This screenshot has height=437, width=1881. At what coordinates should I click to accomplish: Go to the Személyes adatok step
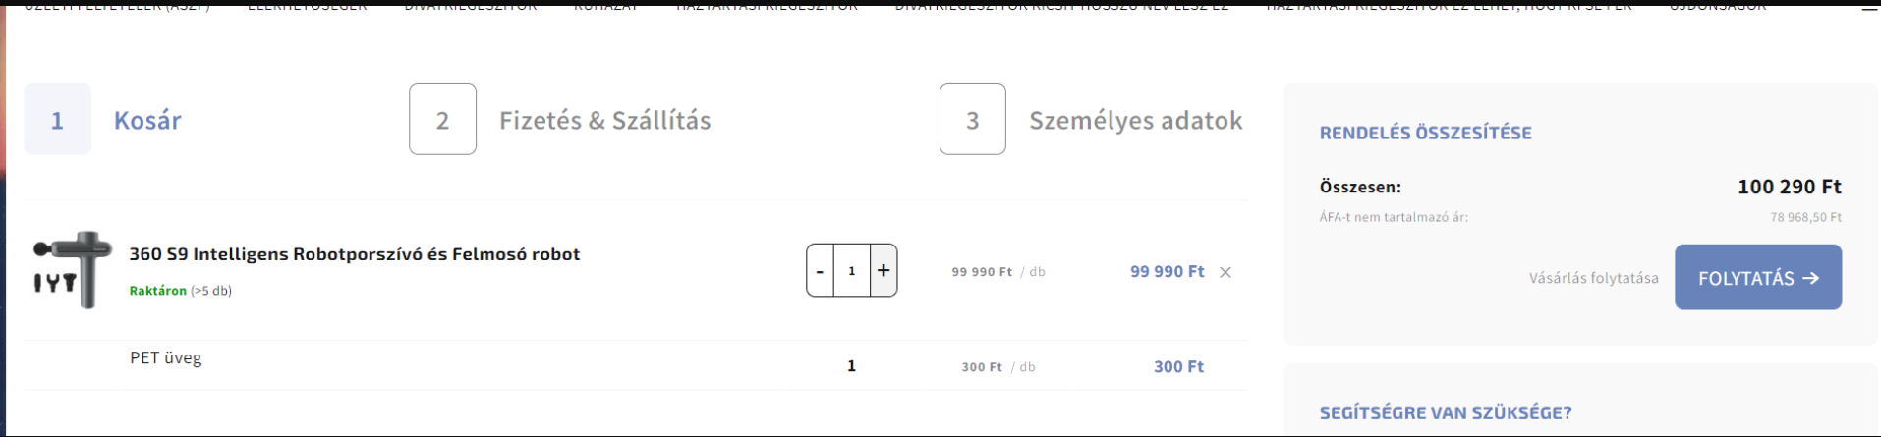point(1135,120)
